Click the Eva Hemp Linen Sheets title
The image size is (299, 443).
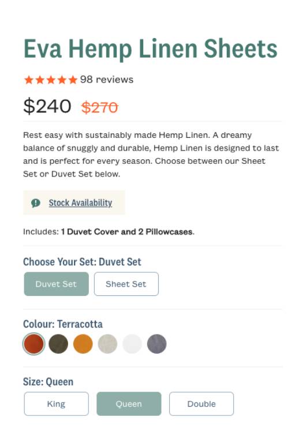click(150, 49)
